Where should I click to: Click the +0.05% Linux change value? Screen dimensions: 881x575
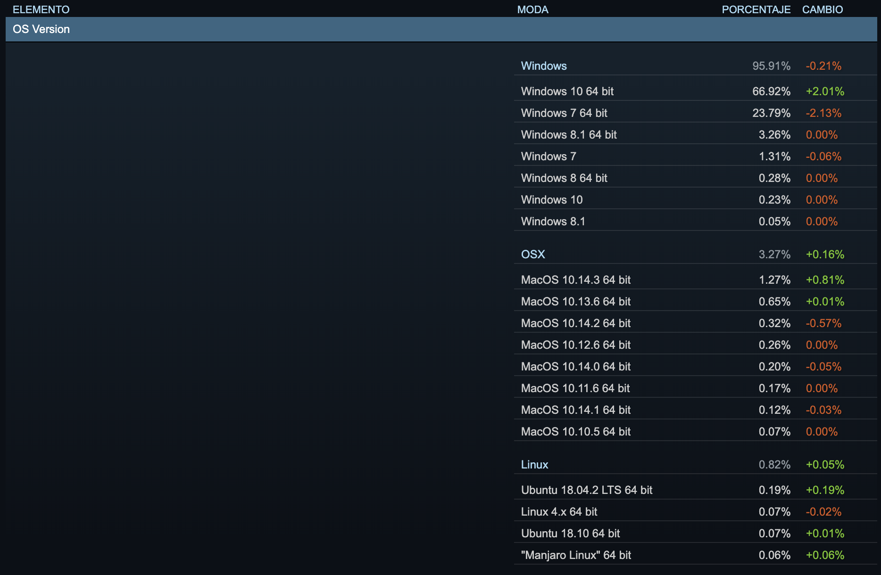(825, 465)
